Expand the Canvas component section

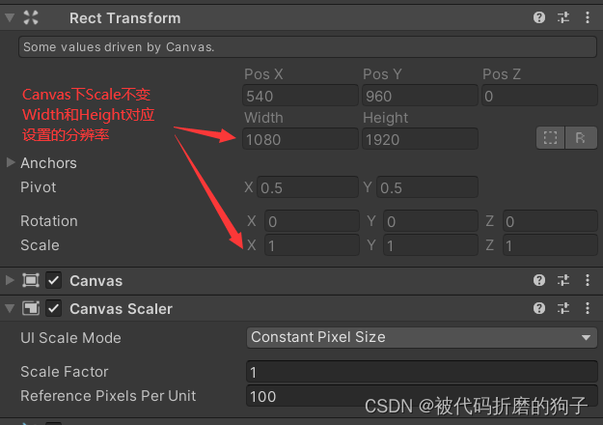[x=11, y=280]
